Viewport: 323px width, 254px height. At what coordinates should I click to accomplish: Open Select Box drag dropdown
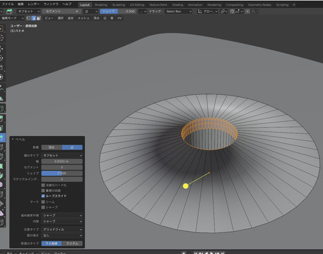[179, 11]
